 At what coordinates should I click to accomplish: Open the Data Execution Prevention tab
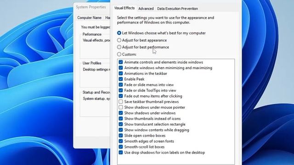177,9
